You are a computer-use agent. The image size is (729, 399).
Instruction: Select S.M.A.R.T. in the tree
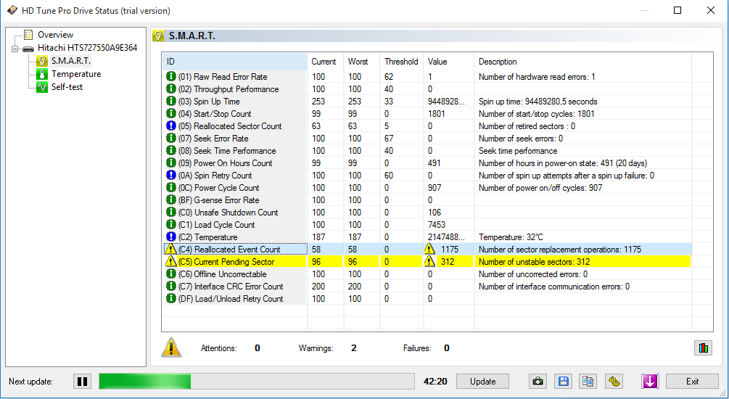click(70, 61)
